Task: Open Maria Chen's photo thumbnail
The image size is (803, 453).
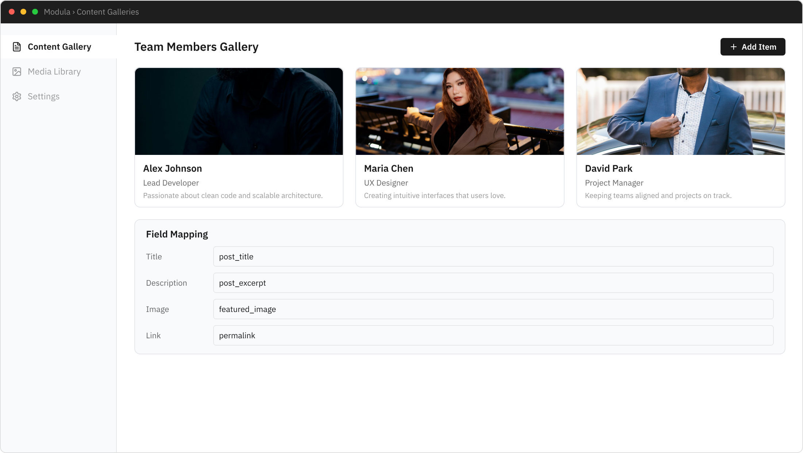Action: [x=460, y=111]
